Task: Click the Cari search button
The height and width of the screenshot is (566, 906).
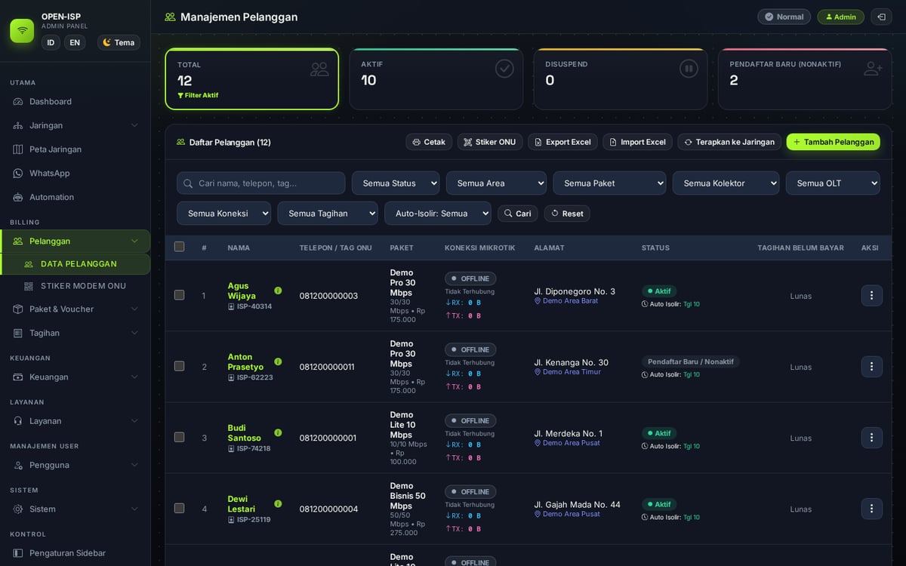Action: (x=518, y=214)
